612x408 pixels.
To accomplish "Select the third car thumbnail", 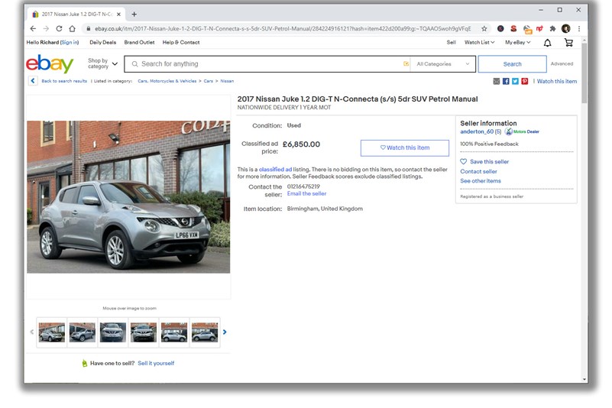I will [113, 332].
